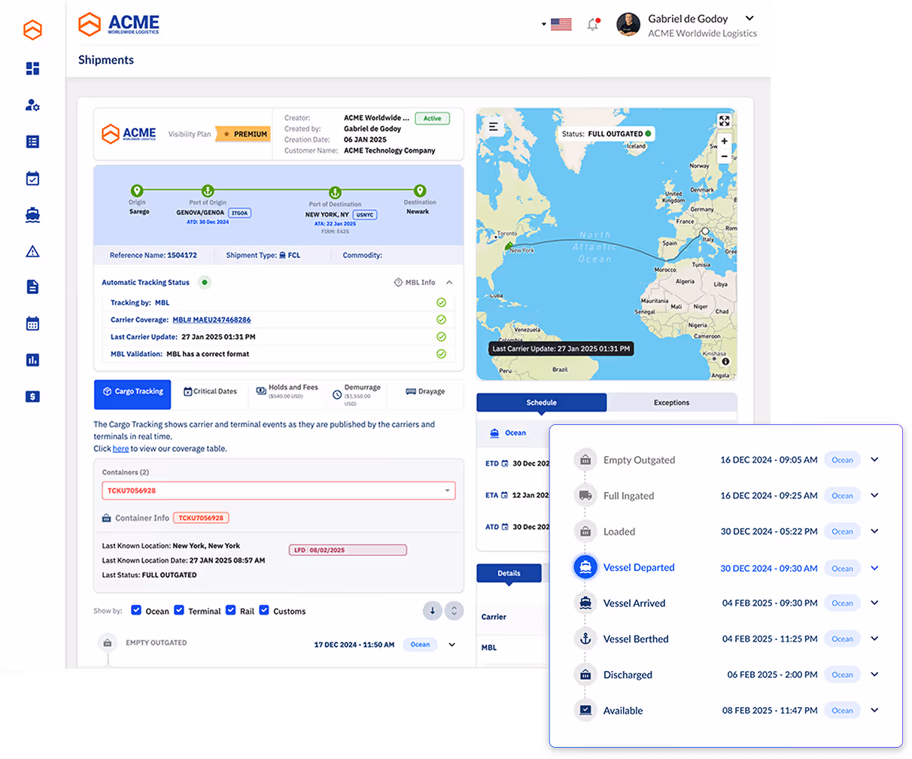
Task: Click the orange hexagon logo in sidebar
Action: pyautogui.click(x=32, y=30)
